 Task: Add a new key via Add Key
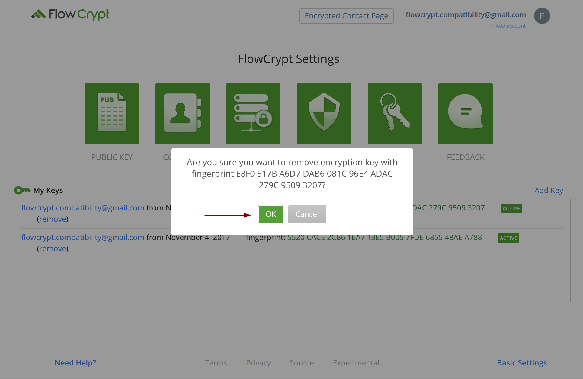549,190
